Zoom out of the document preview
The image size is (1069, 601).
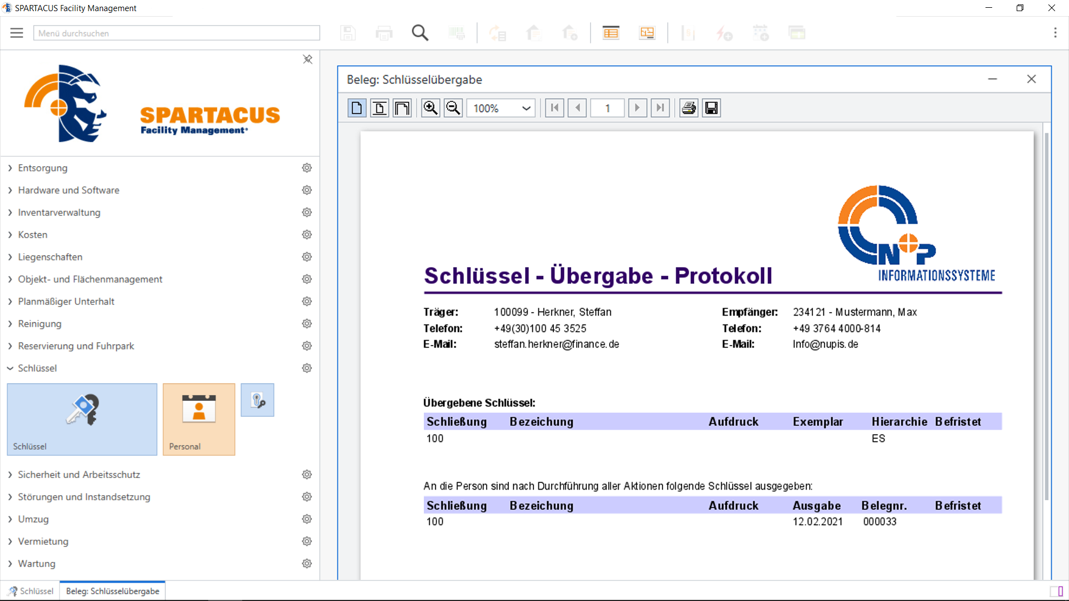pos(453,108)
